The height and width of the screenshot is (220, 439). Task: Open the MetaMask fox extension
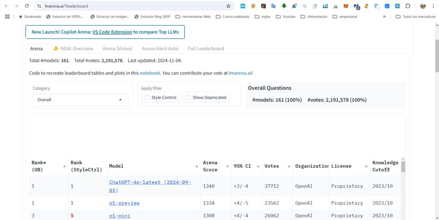tap(346, 6)
